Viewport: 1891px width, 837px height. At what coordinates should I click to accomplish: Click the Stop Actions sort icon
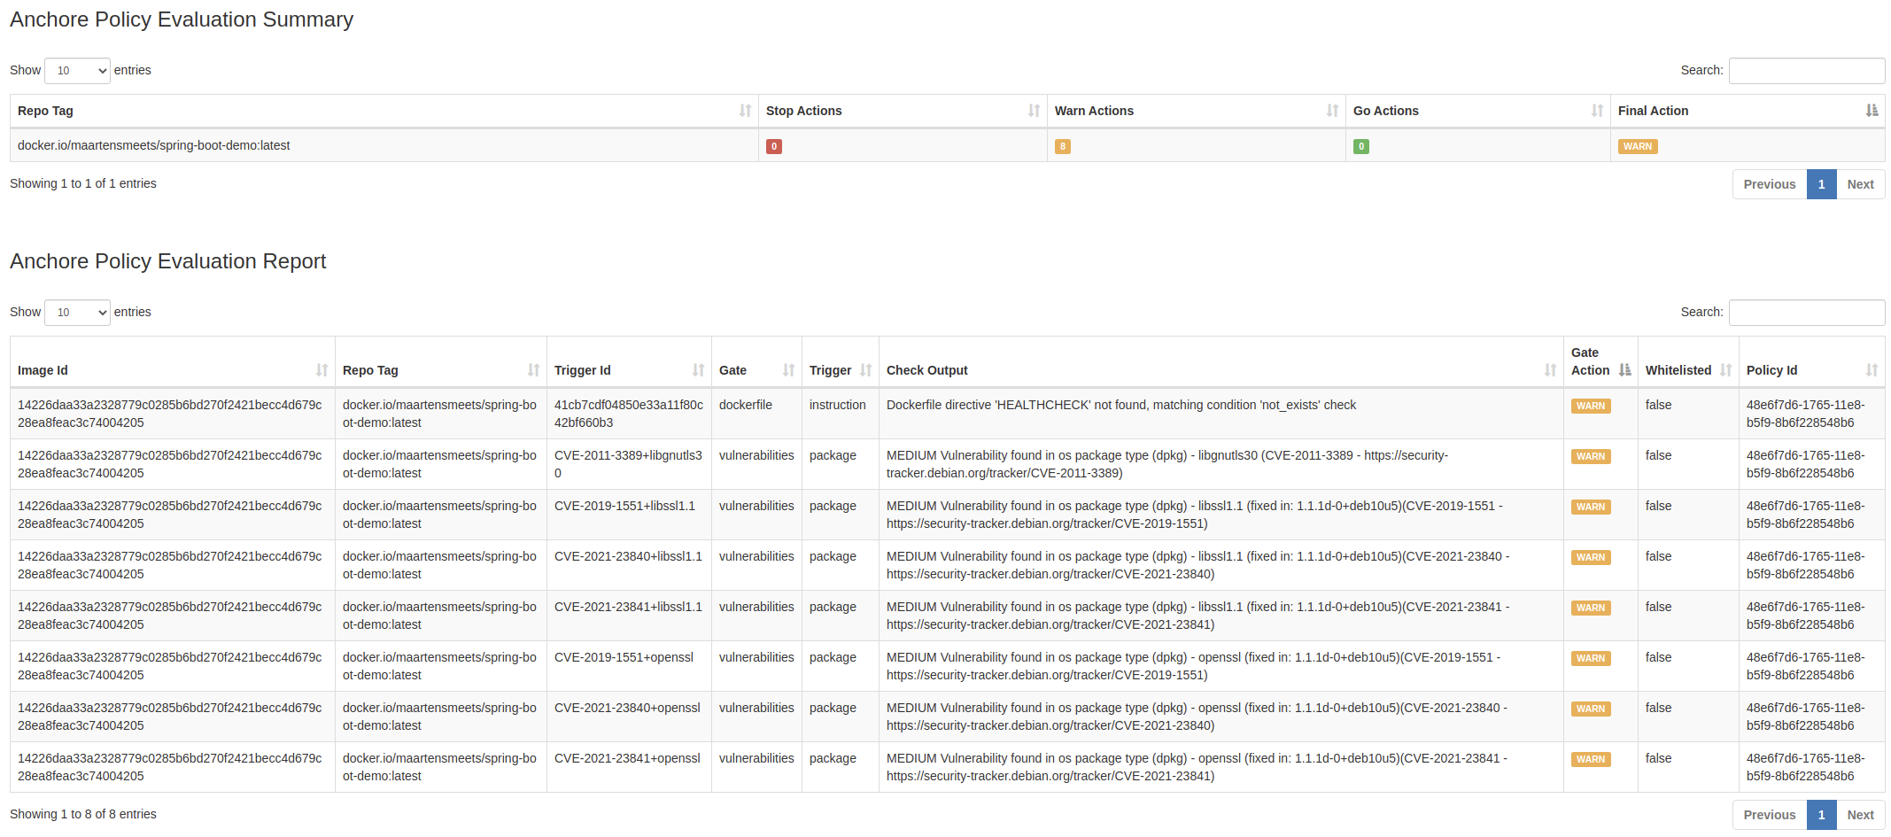coord(1034,111)
